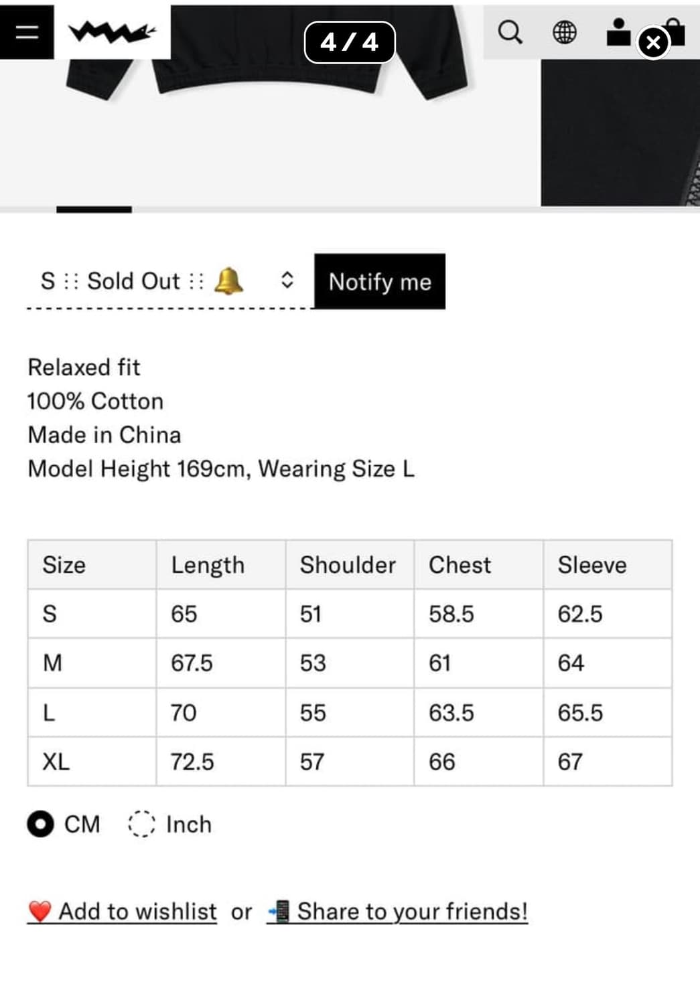Viewport: 700px width, 1004px height.
Task: Click the image gallery progress bar
Action: pyautogui.click(x=350, y=210)
